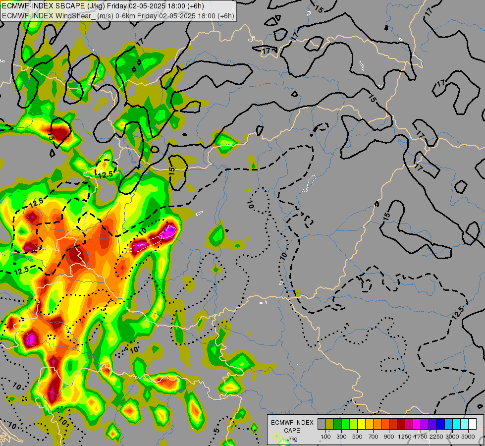The width and height of the screenshot is (485, 446).
Task: Click the legend value 1750
Action: (x=421, y=437)
